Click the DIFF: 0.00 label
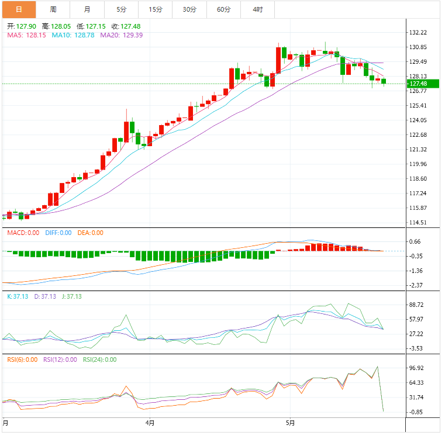 click(x=57, y=233)
